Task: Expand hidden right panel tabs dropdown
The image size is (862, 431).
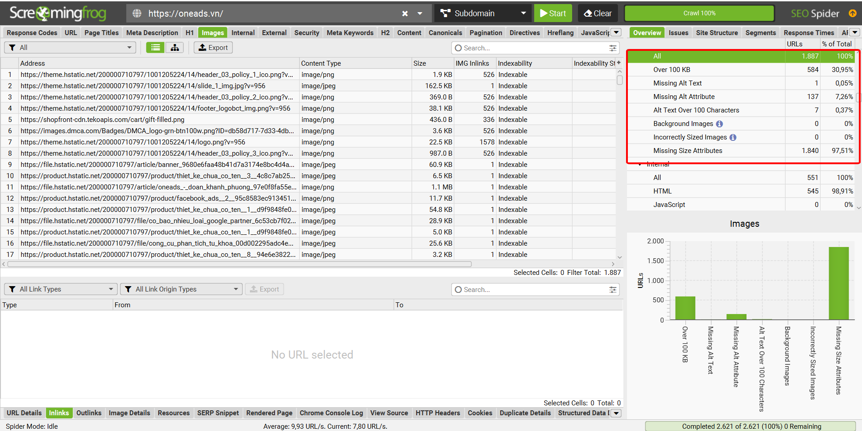Action: pyautogui.click(x=855, y=32)
